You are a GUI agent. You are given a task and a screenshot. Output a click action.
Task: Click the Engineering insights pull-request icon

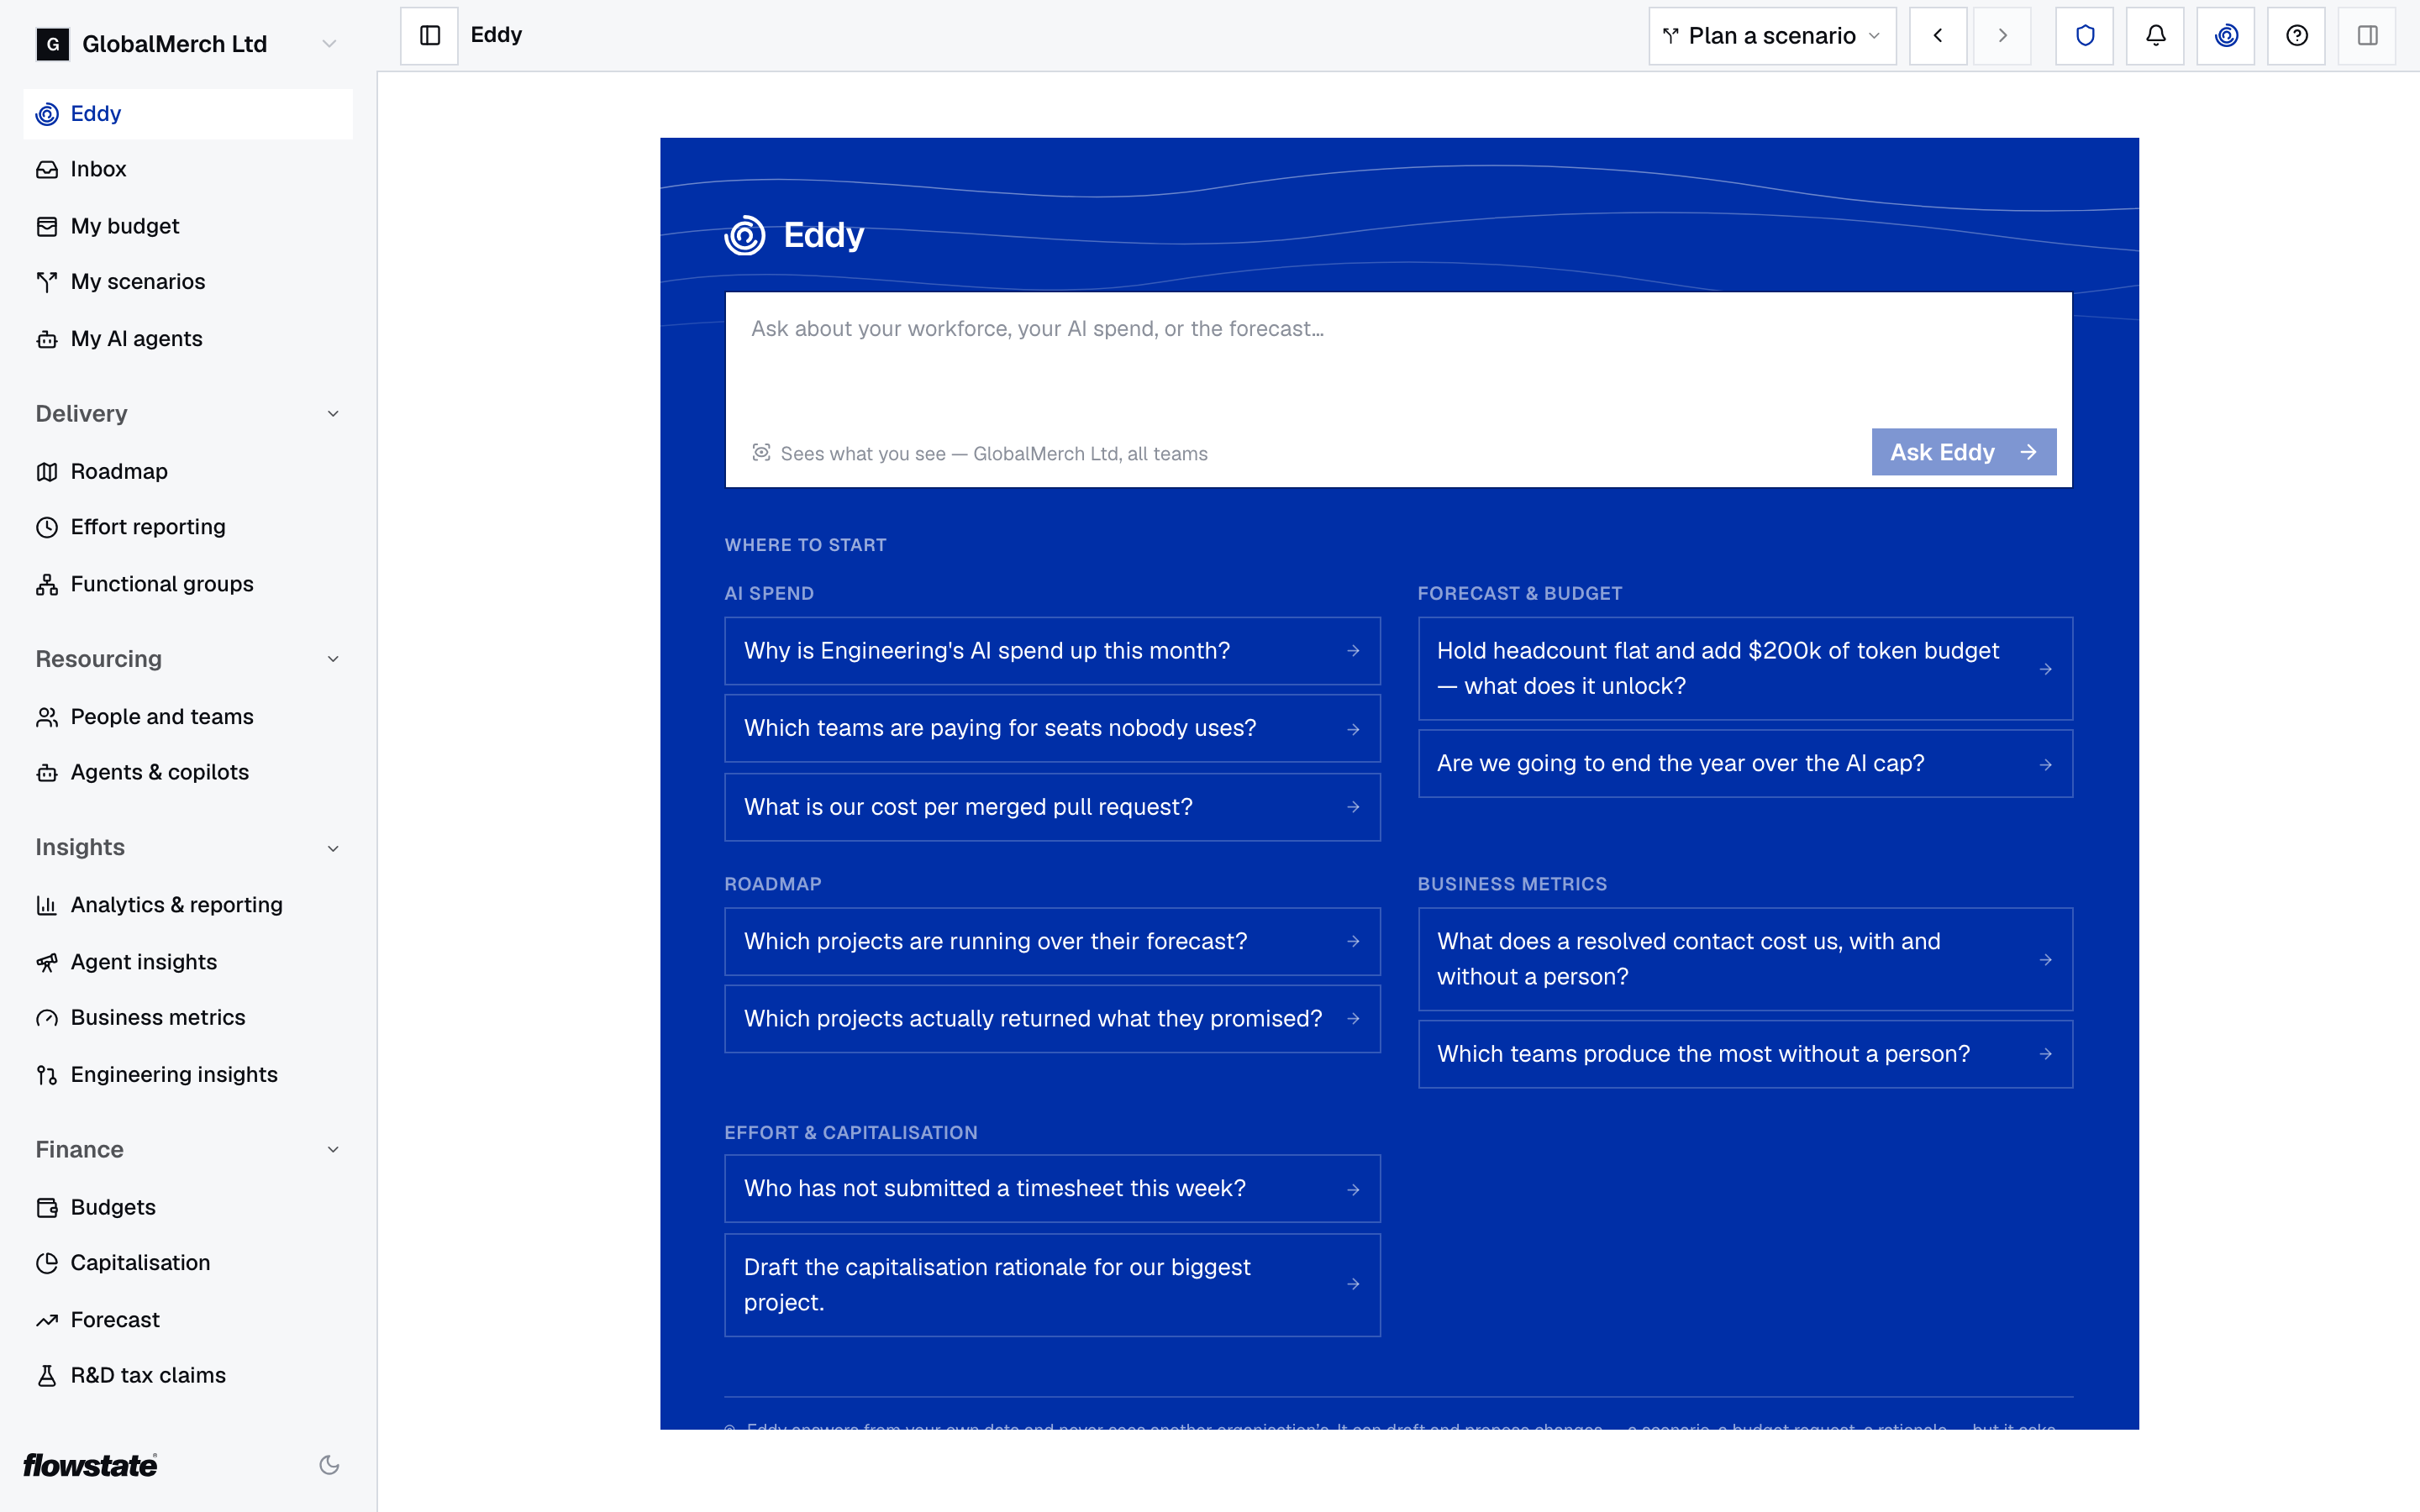pyautogui.click(x=47, y=1075)
